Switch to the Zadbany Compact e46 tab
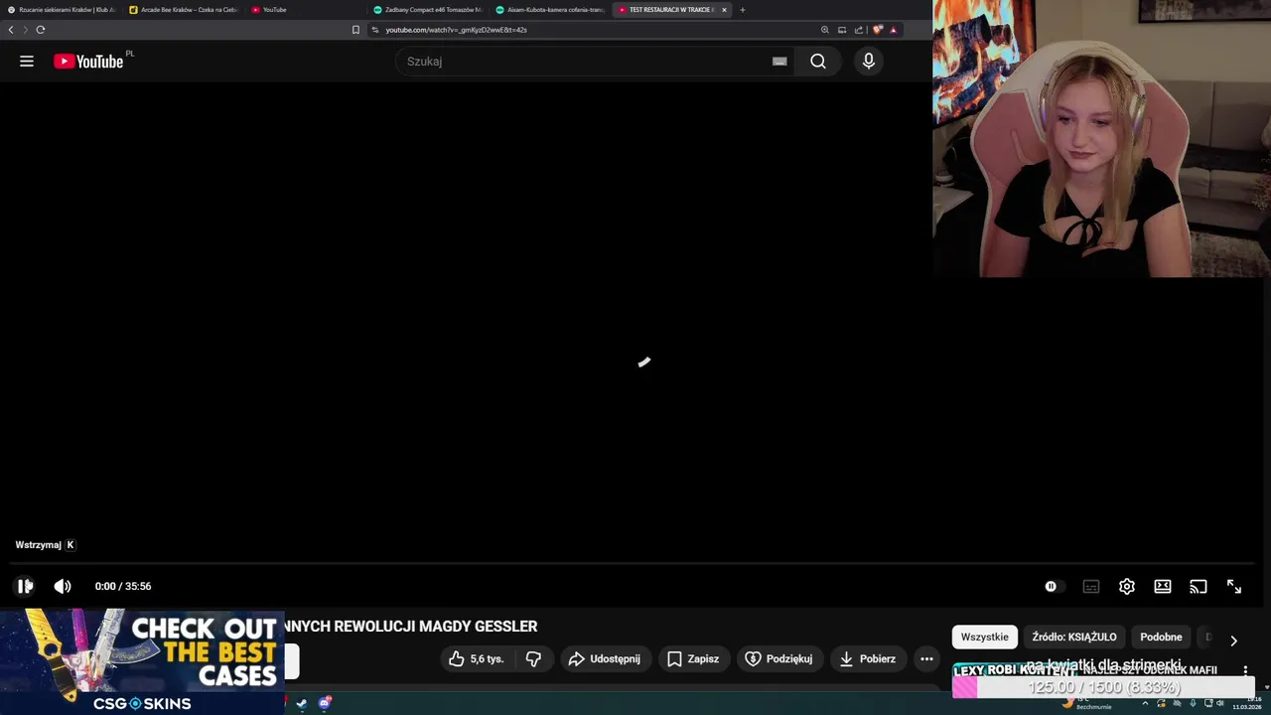Screen dimensions: 1271x715 tap(428, 10)
